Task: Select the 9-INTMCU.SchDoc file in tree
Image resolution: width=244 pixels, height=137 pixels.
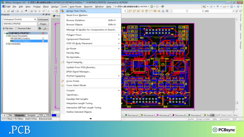Action: click(x=22, y=38)
